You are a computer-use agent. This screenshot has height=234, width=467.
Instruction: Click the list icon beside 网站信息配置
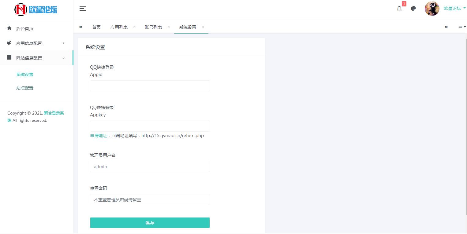(x=9, y=58)
